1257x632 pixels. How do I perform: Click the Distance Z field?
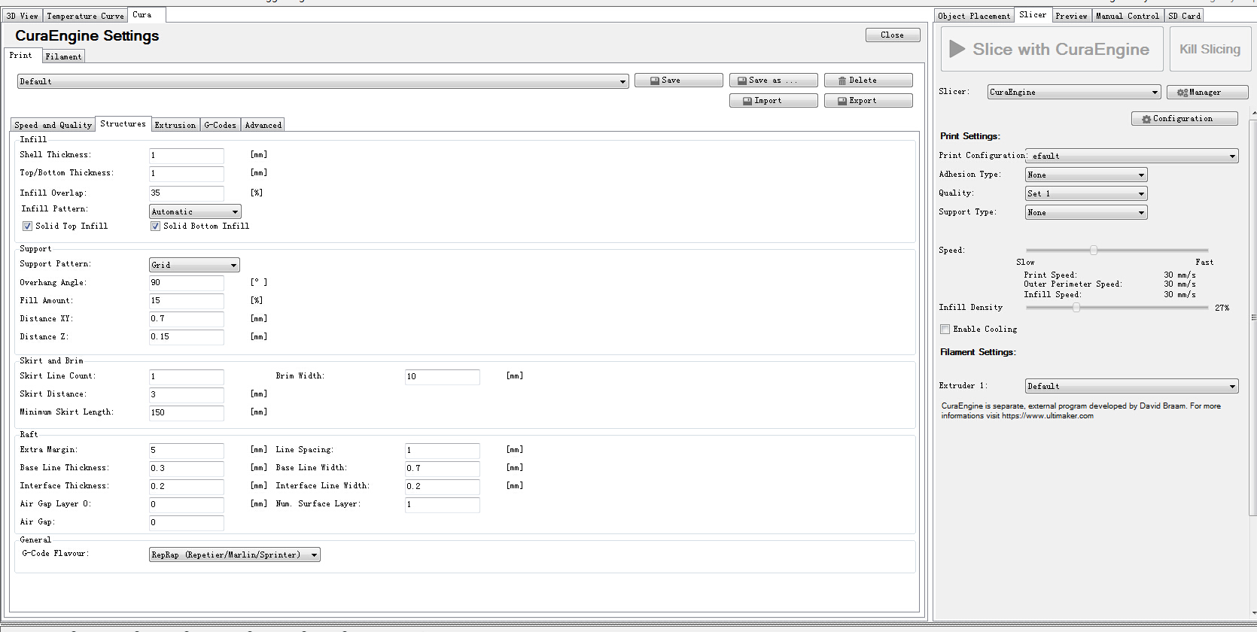(186, 337)
